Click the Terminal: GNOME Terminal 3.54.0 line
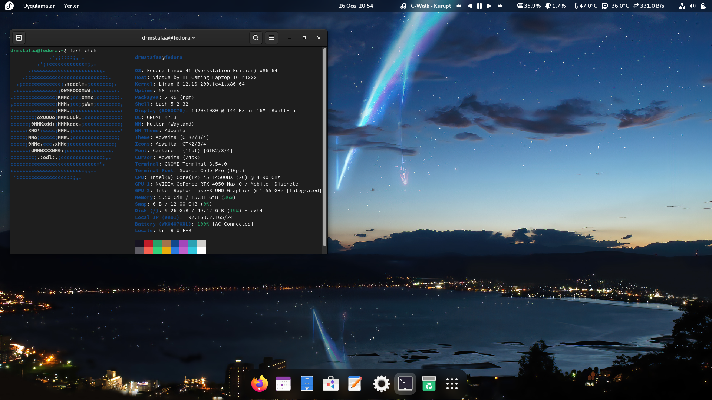Image resolution: width=712 pixels, height=400 pixels. [x=181, y=164]
